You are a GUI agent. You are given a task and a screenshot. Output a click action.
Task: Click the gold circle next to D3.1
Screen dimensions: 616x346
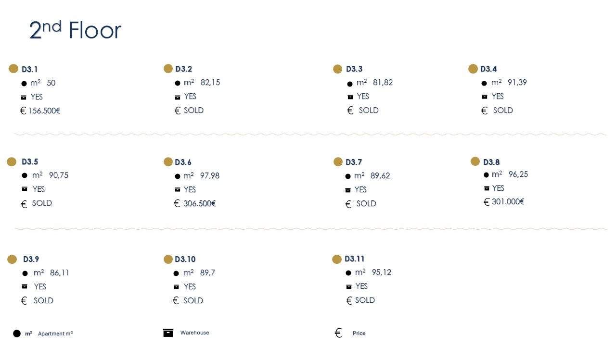tap(13, 69)
